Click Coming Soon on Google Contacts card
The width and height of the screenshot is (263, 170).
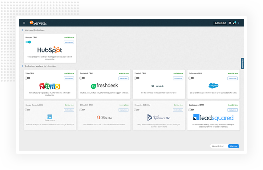tap(69, 105)
